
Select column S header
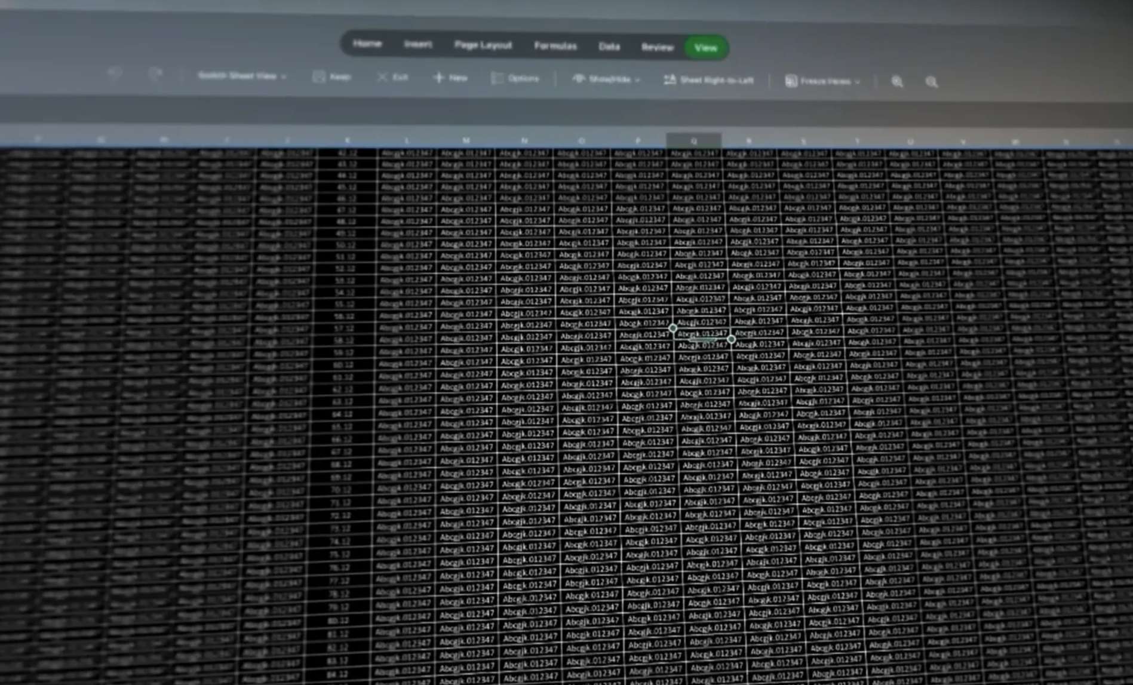tap(803, 142)
